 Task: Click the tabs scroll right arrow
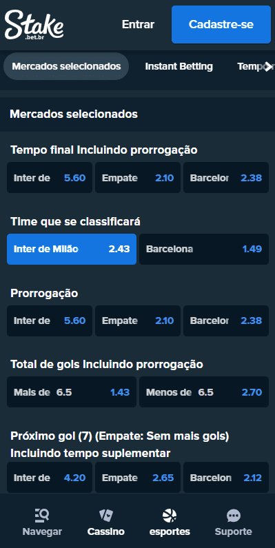268,66
